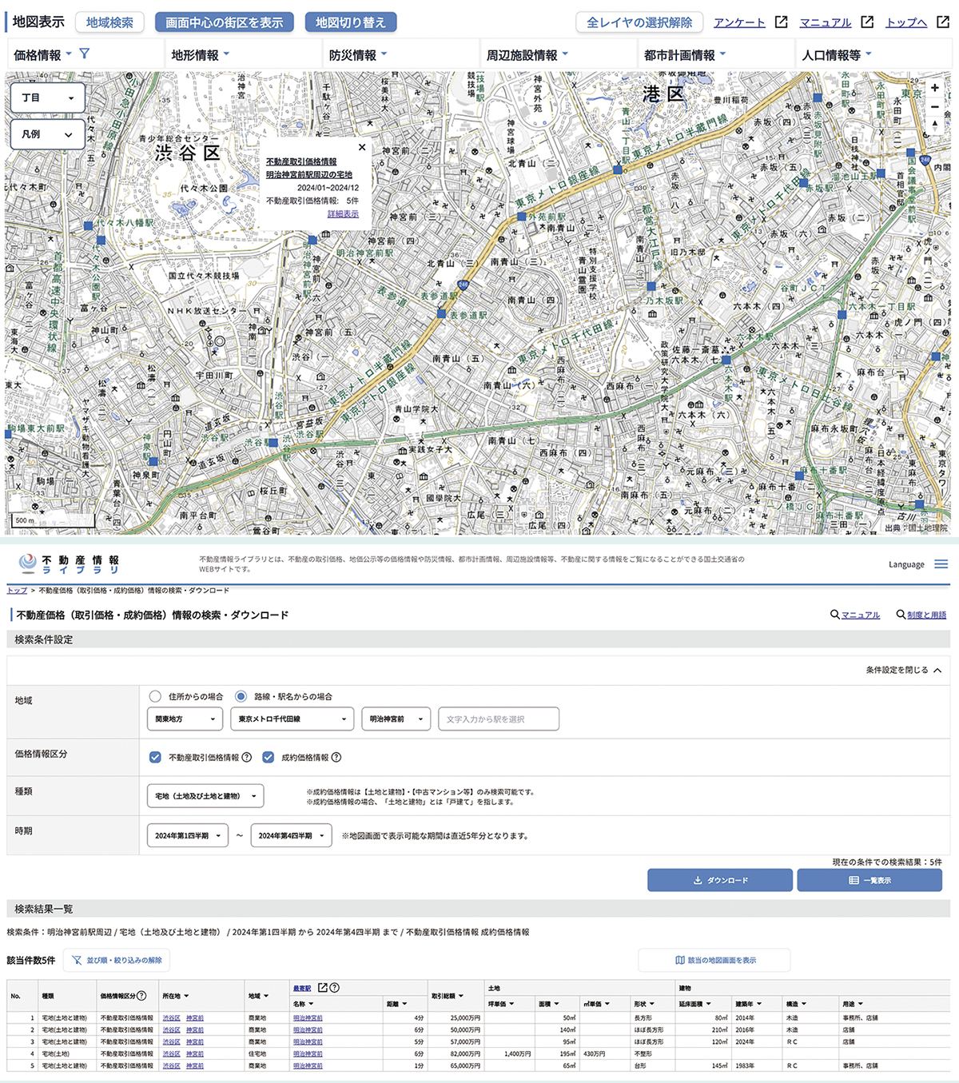This screenshot has width=959, height=1083.
Task: Zoom in the map with plus button
Action: (x=934, y=88)
